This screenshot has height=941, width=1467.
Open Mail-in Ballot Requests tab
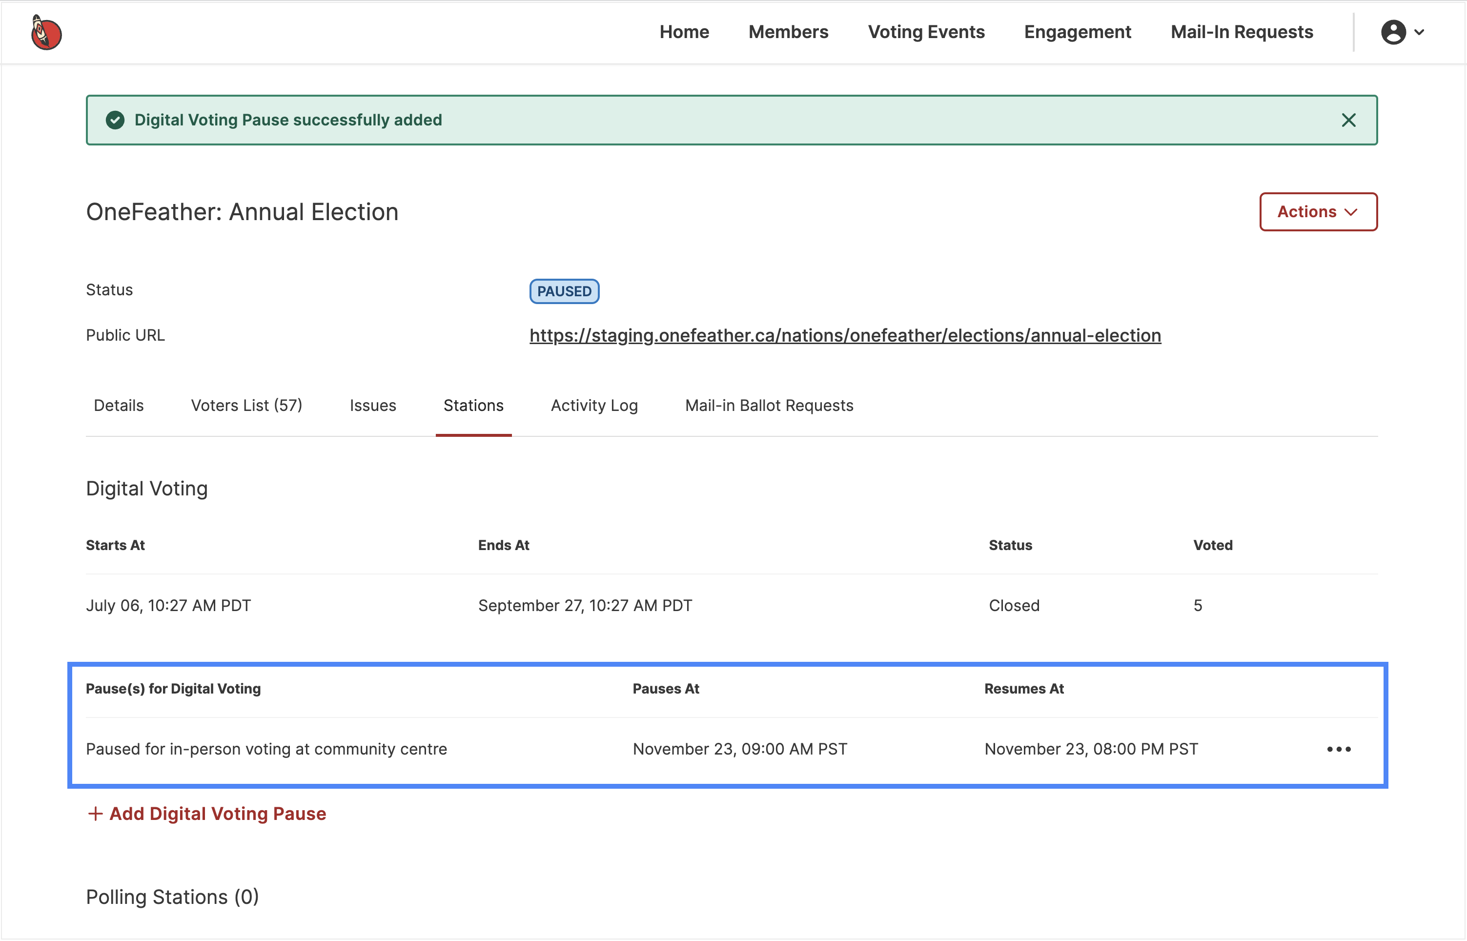tap(769, 406)
